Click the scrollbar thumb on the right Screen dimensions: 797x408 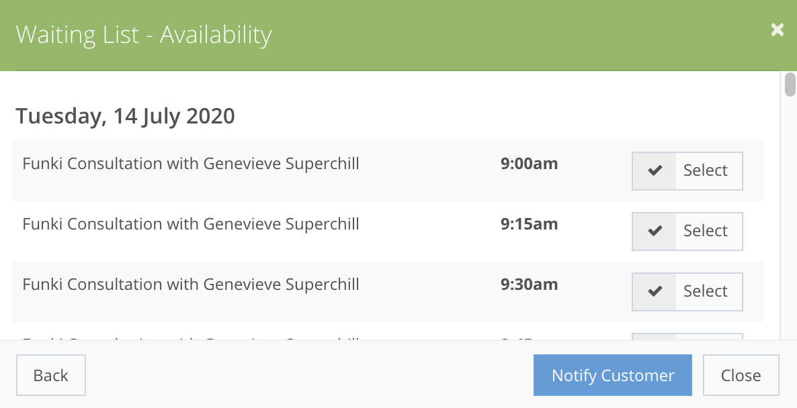790,85
